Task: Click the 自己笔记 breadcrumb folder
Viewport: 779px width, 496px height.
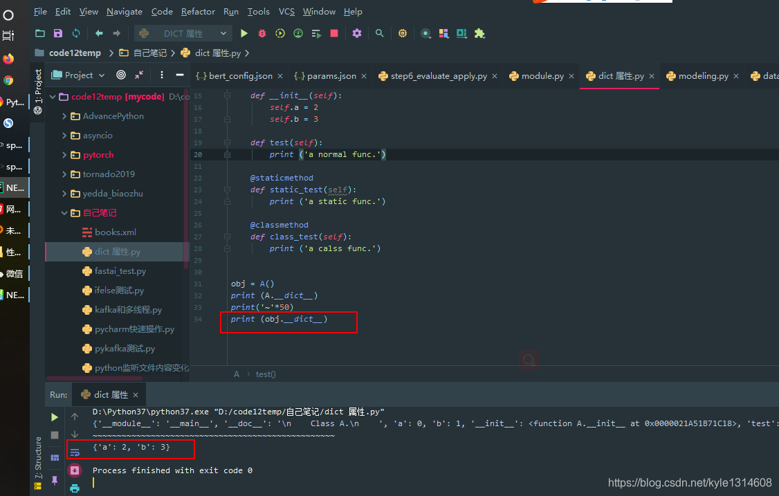Action: [x=149, y=53]
